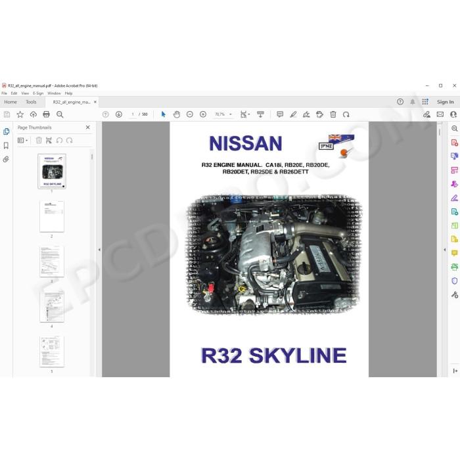
Task: Open the Edit menu
Action: [14, 93]
